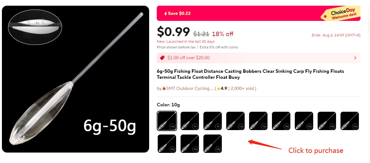Click the 4.9 star rating
Viewport: 370px width, 163px height.
tap(222, 88)
